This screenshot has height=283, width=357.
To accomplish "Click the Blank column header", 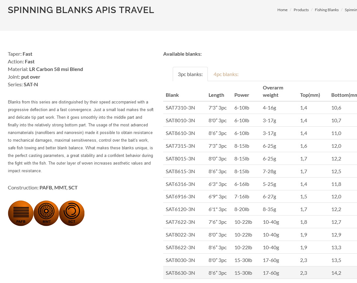I will point(172,95).
